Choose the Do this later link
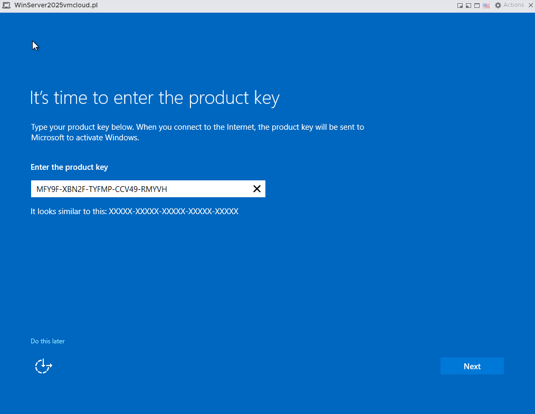This screenshot has height=414, width=535. (47, 341)
